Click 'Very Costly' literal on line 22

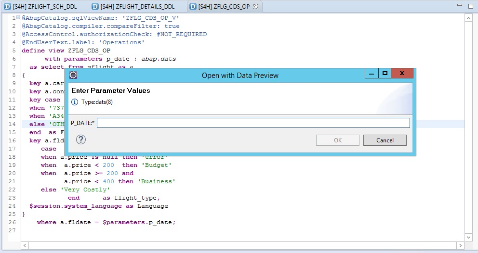(x=85, y=190)
